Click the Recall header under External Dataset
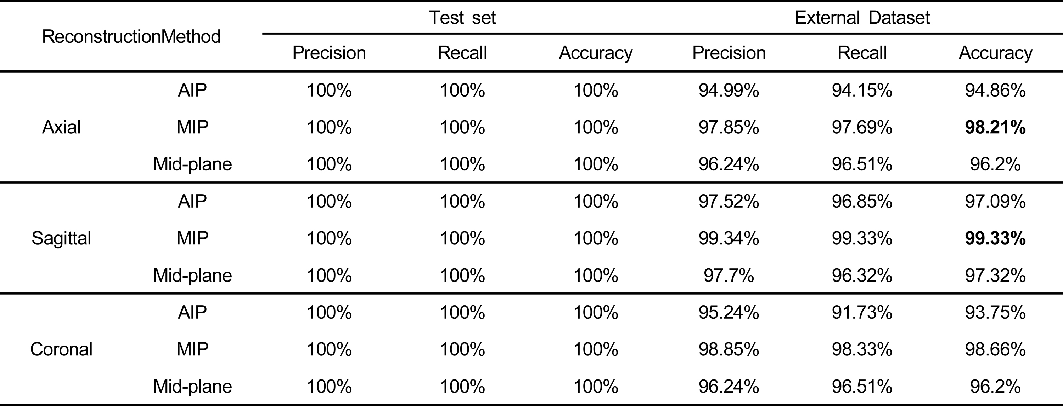 (x=862, y=53)
